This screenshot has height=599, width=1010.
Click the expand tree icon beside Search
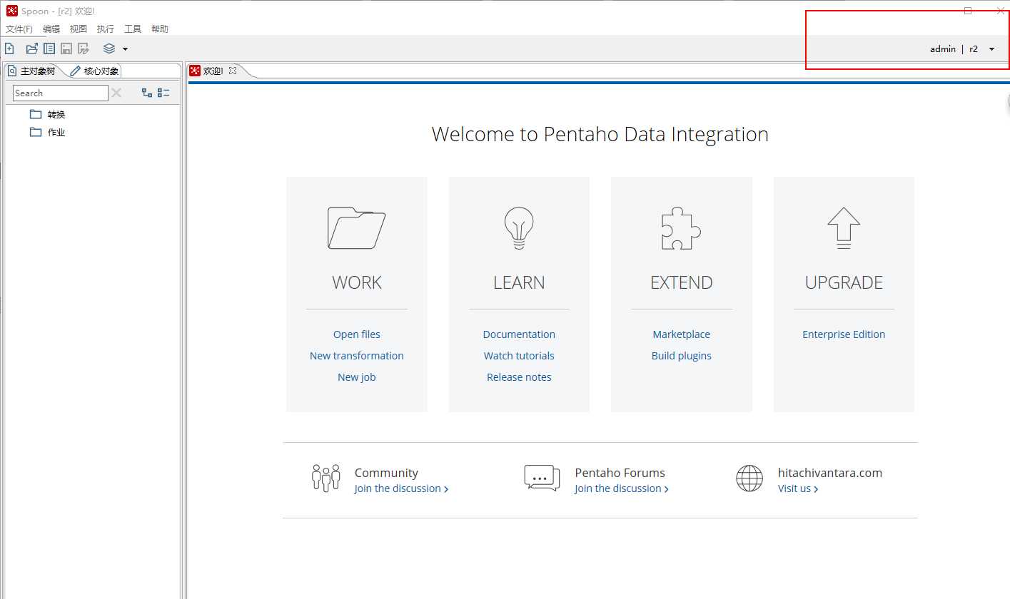tap(147, 93)
